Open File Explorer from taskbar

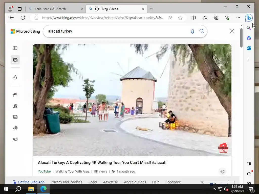pyautogui.click(x=31, y=189)
